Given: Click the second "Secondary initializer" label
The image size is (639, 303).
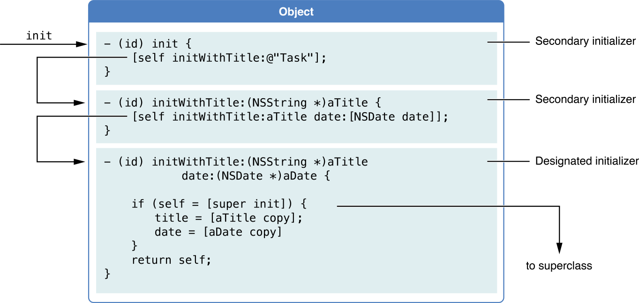Looking at the screenshot, I should (585, 100).
